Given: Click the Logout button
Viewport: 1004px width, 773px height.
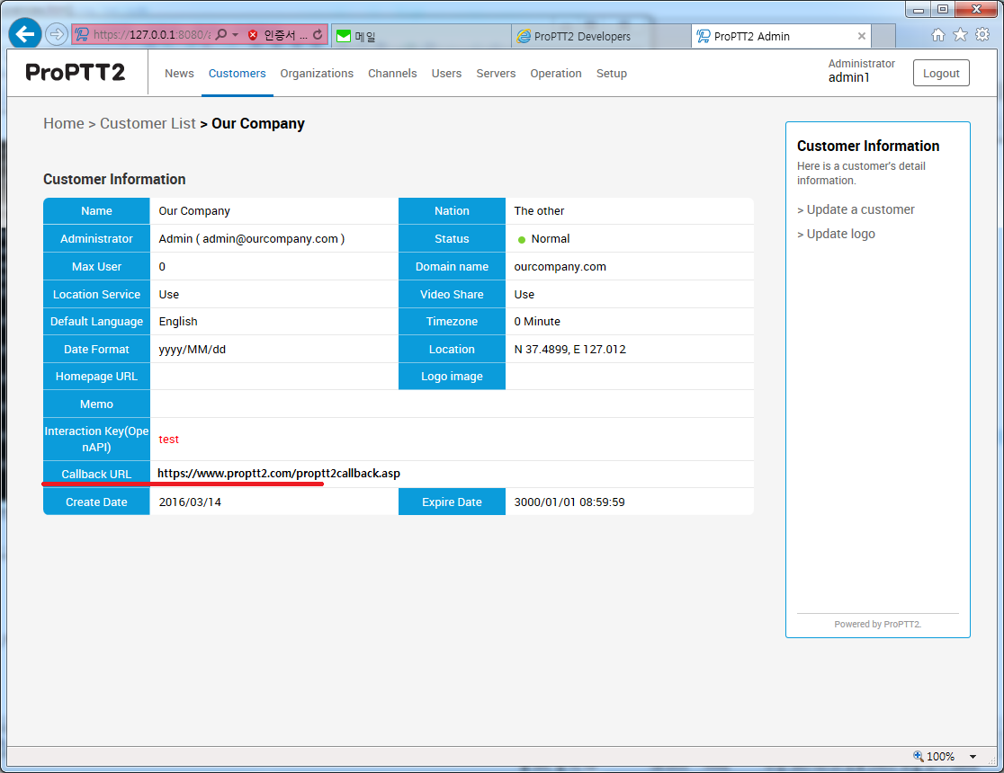Looking at the screenshot, I should point(941,74).
